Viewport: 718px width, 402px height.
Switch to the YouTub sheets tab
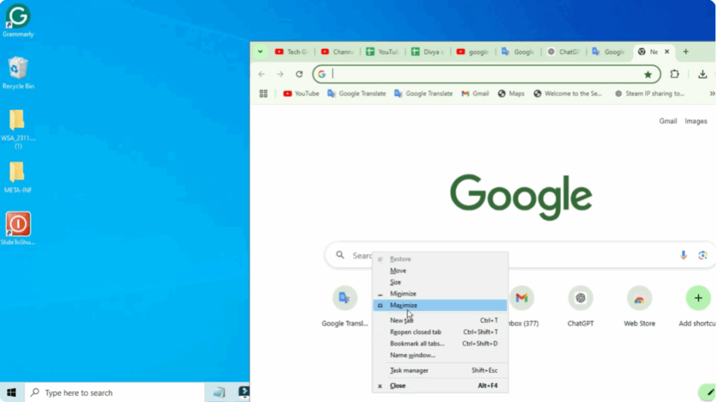click(x=382, y=52)
